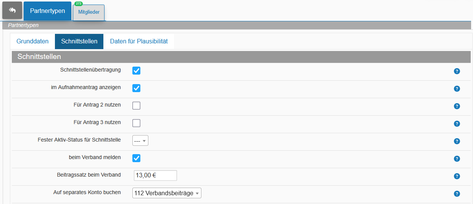Show help for Auf separates Konto buchen
473x204 pixels.
coord(457,194)
